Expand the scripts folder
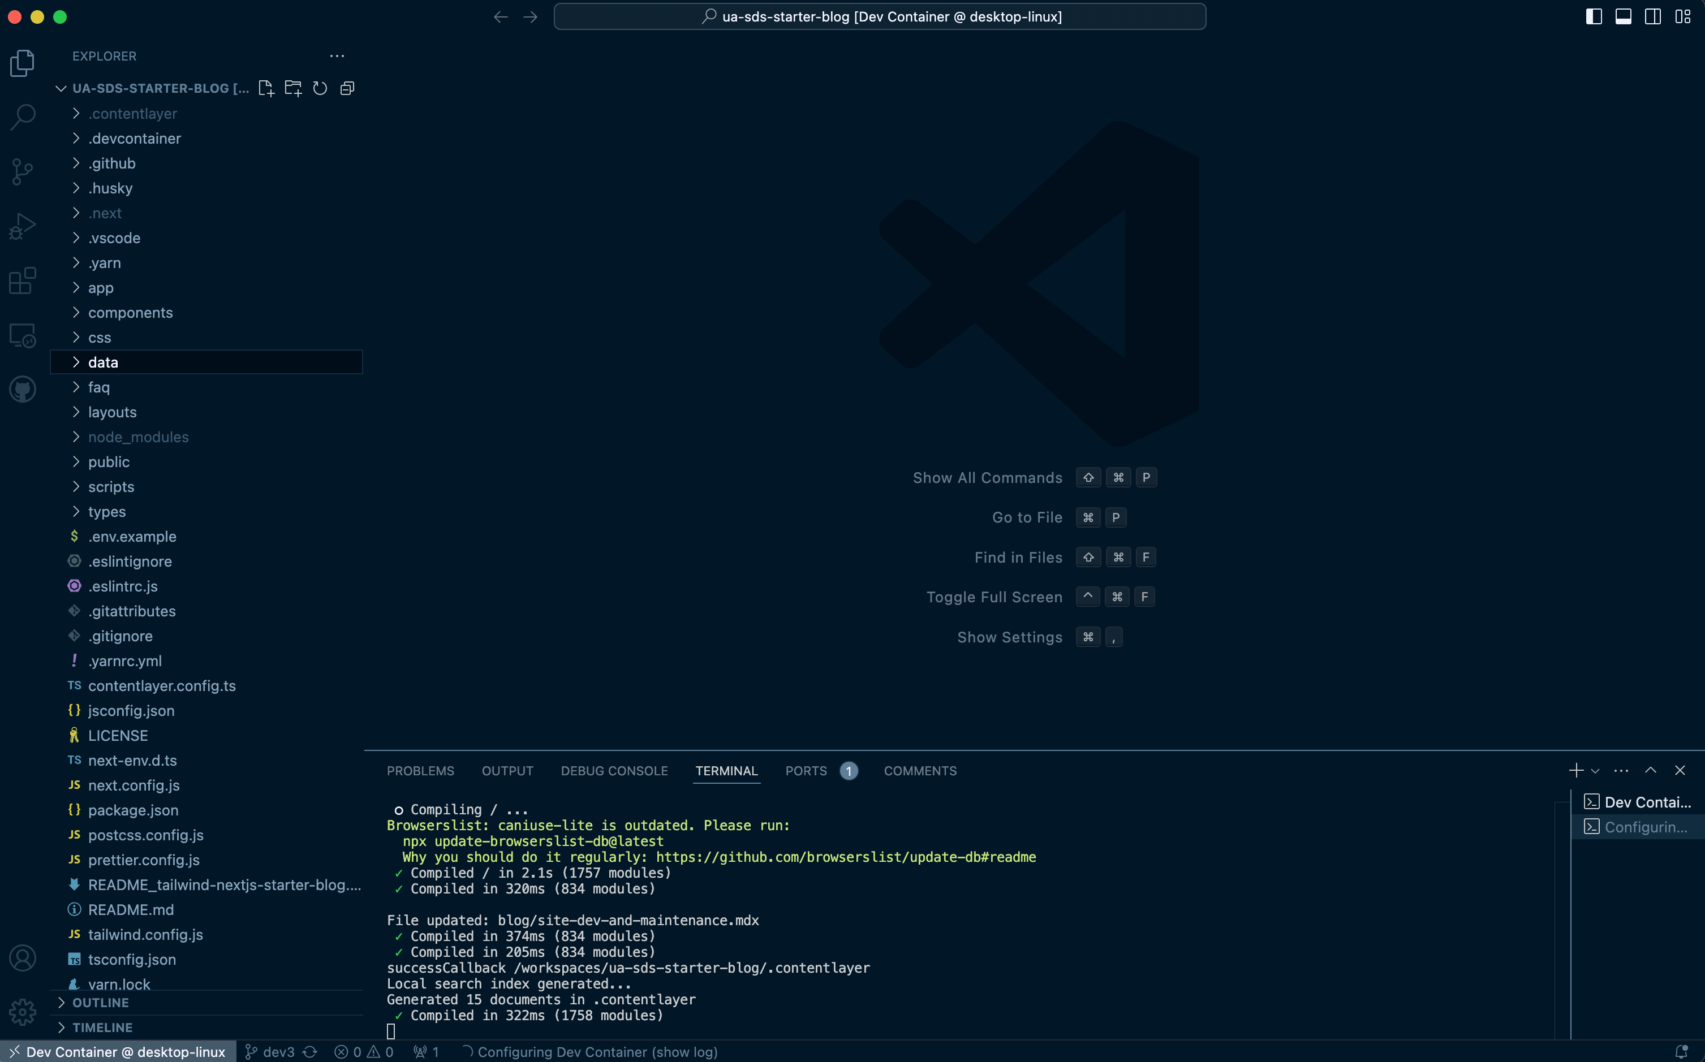The height and width of the screenshot is (1062, 1705). [x=206, y=487]
